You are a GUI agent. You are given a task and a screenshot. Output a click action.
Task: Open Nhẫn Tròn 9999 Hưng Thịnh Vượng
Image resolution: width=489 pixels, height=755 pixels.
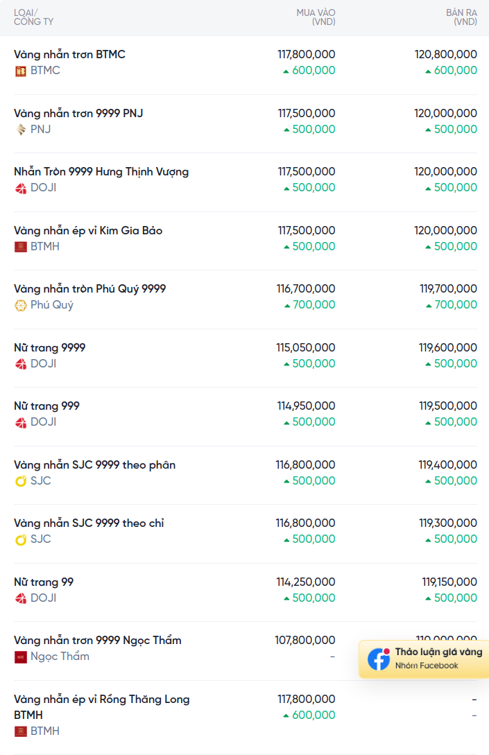tap(101, 171)
